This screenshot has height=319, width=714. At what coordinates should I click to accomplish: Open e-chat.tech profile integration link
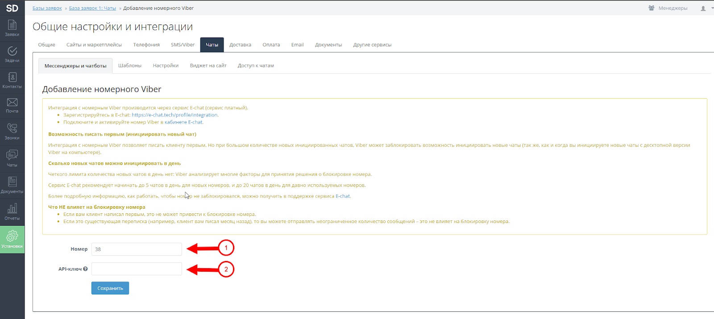click(174, 115)
